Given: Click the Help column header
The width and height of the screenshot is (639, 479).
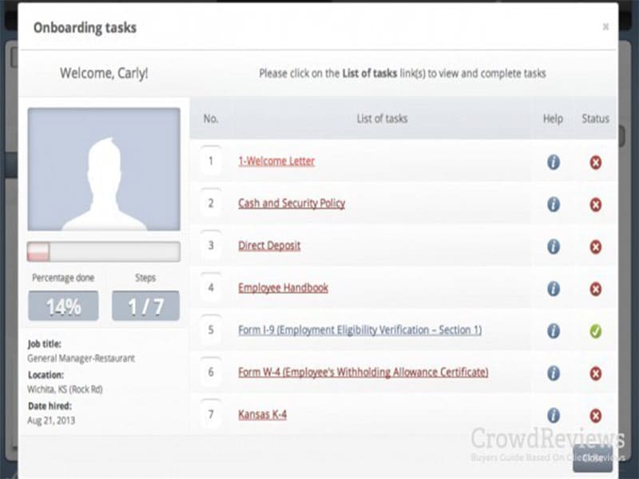Looking at the screenshot, I should (553, 118).
